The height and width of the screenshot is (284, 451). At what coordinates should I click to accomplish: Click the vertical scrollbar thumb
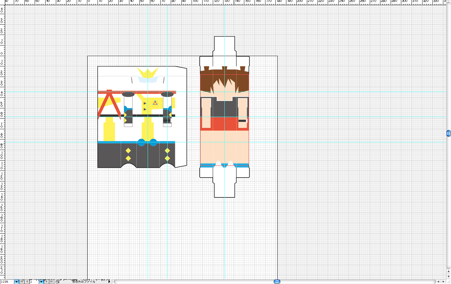coord(448,133)
